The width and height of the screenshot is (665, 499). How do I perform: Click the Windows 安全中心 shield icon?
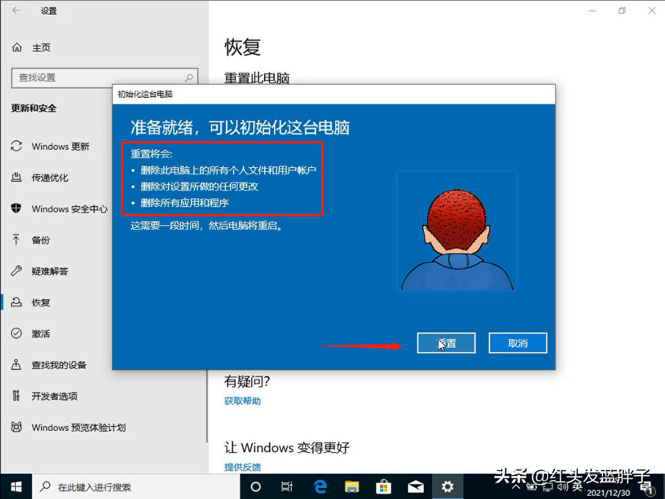tap(16, 208)
